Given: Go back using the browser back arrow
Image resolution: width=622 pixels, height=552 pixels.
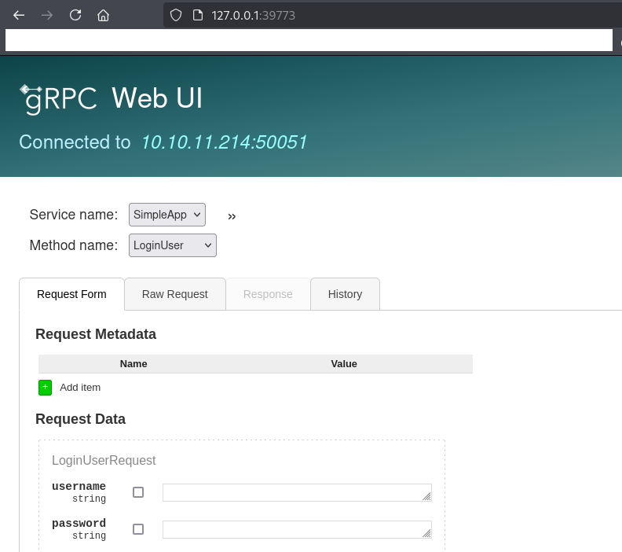Looking at the screenshot, I should (x=20, y=15).
